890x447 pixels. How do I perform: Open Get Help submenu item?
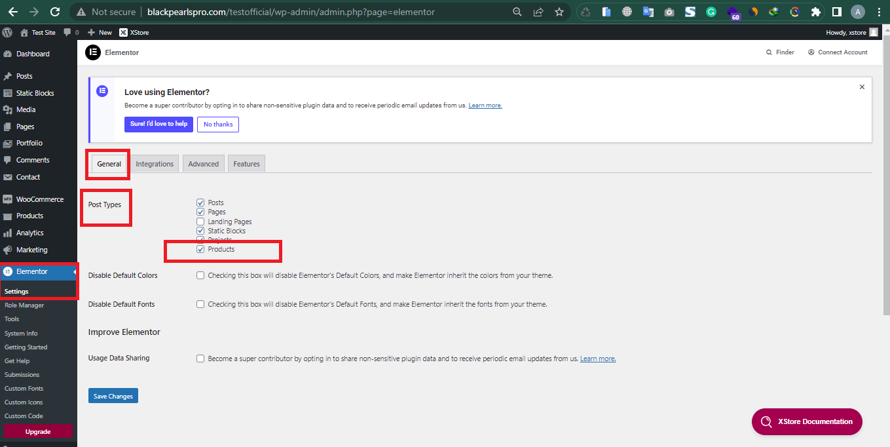point(17,360)
